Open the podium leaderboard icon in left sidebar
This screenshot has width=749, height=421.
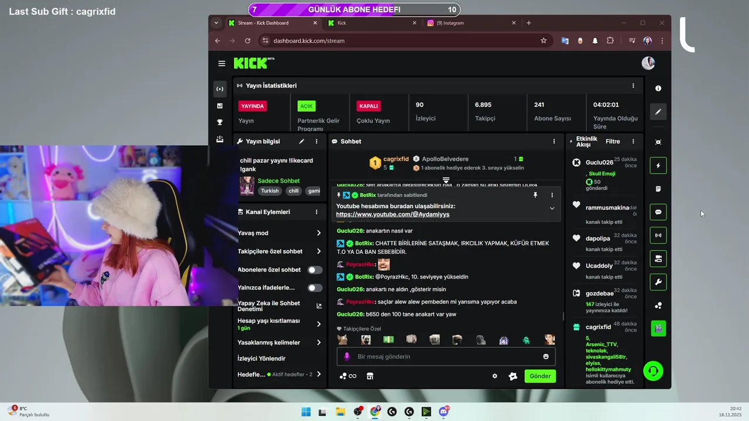point(220,139)
